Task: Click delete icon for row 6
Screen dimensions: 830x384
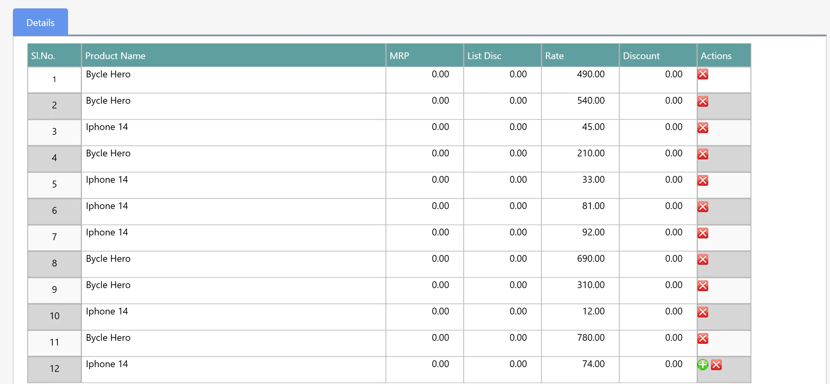Action: click(703, 206)
